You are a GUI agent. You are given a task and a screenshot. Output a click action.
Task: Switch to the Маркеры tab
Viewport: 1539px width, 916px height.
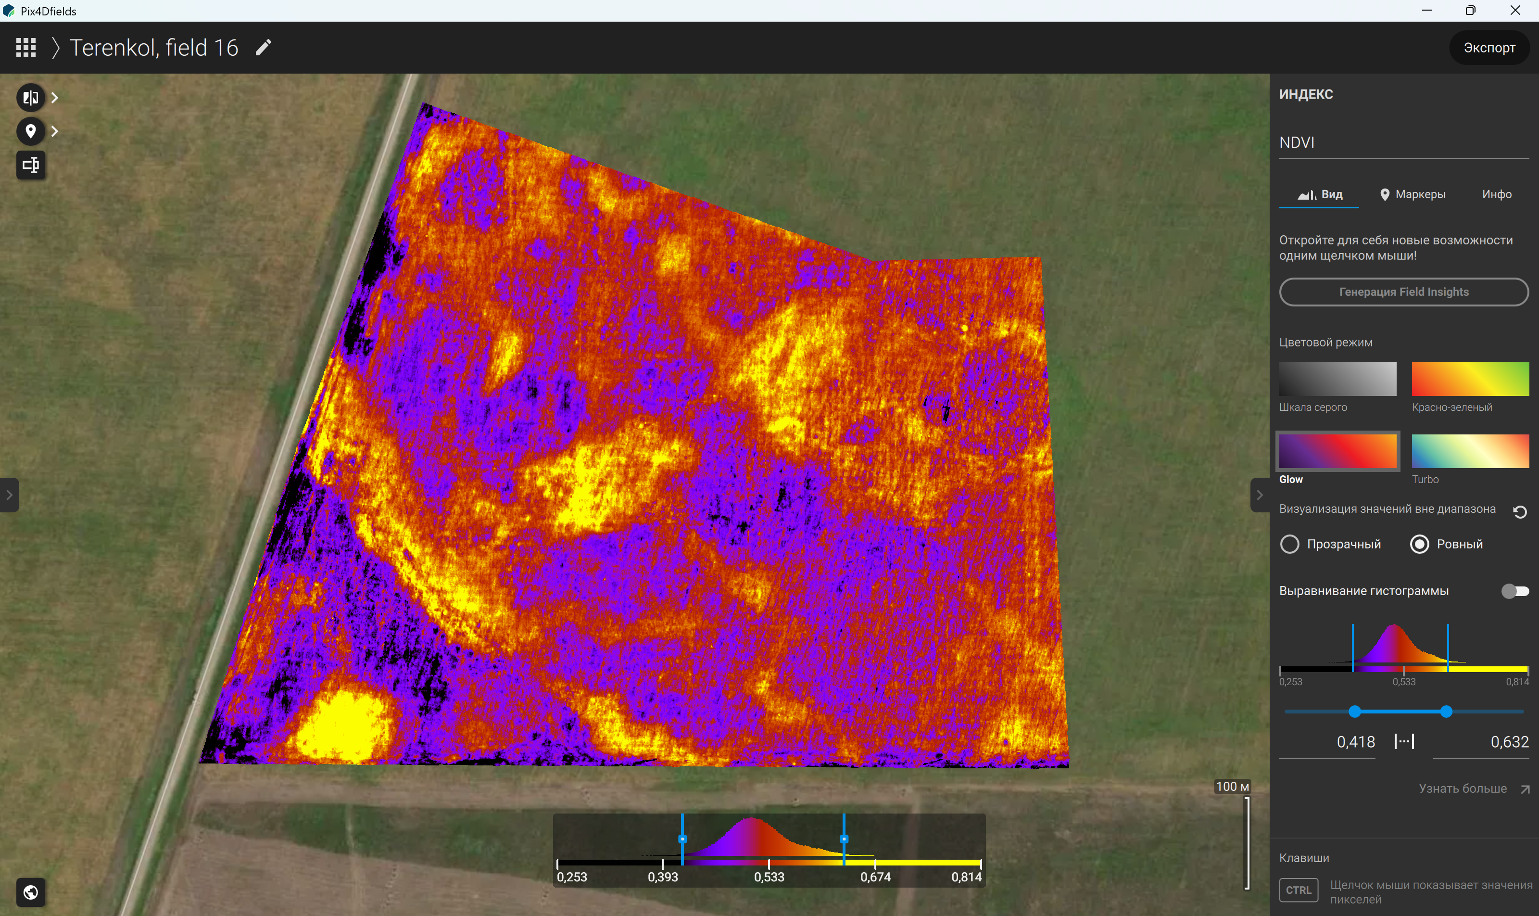tap(1413, 194)
